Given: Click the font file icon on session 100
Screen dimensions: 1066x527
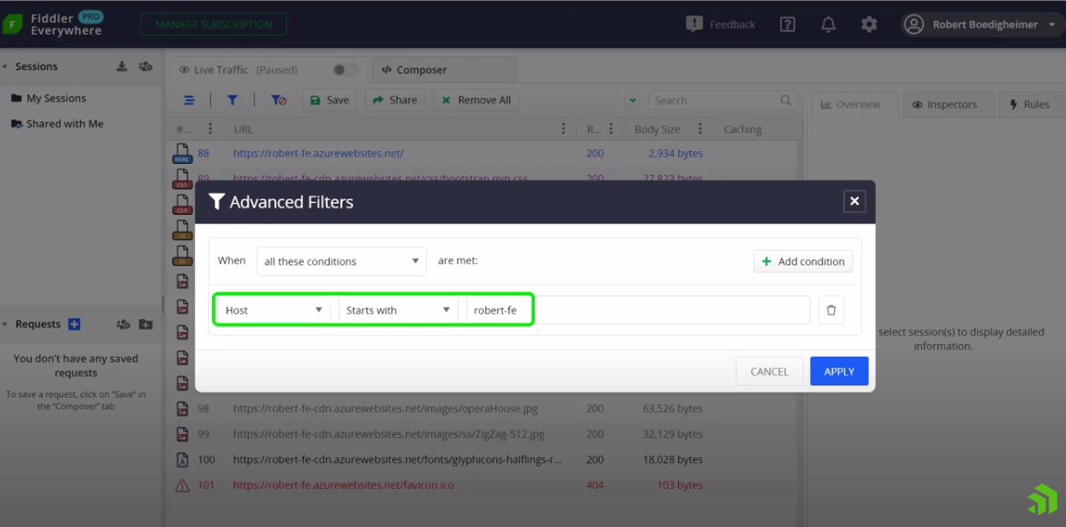Looking at the screenshot, I should click(x=182, y=460).
